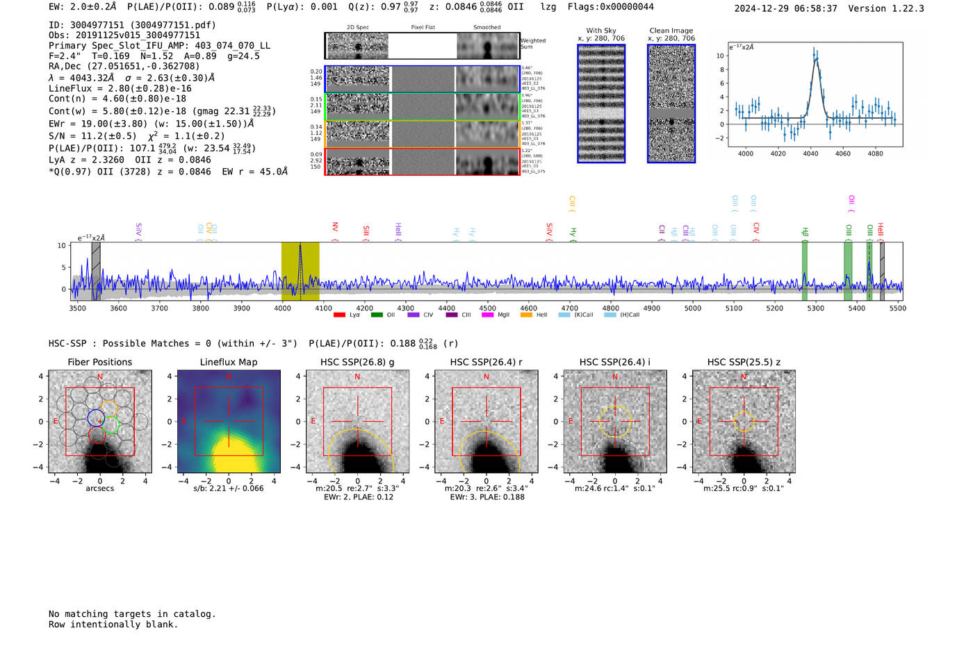This screenshot has height=662, width=973.
Task: Click the yellow highlighted line near 4043Å
Action: coord(300,272)
